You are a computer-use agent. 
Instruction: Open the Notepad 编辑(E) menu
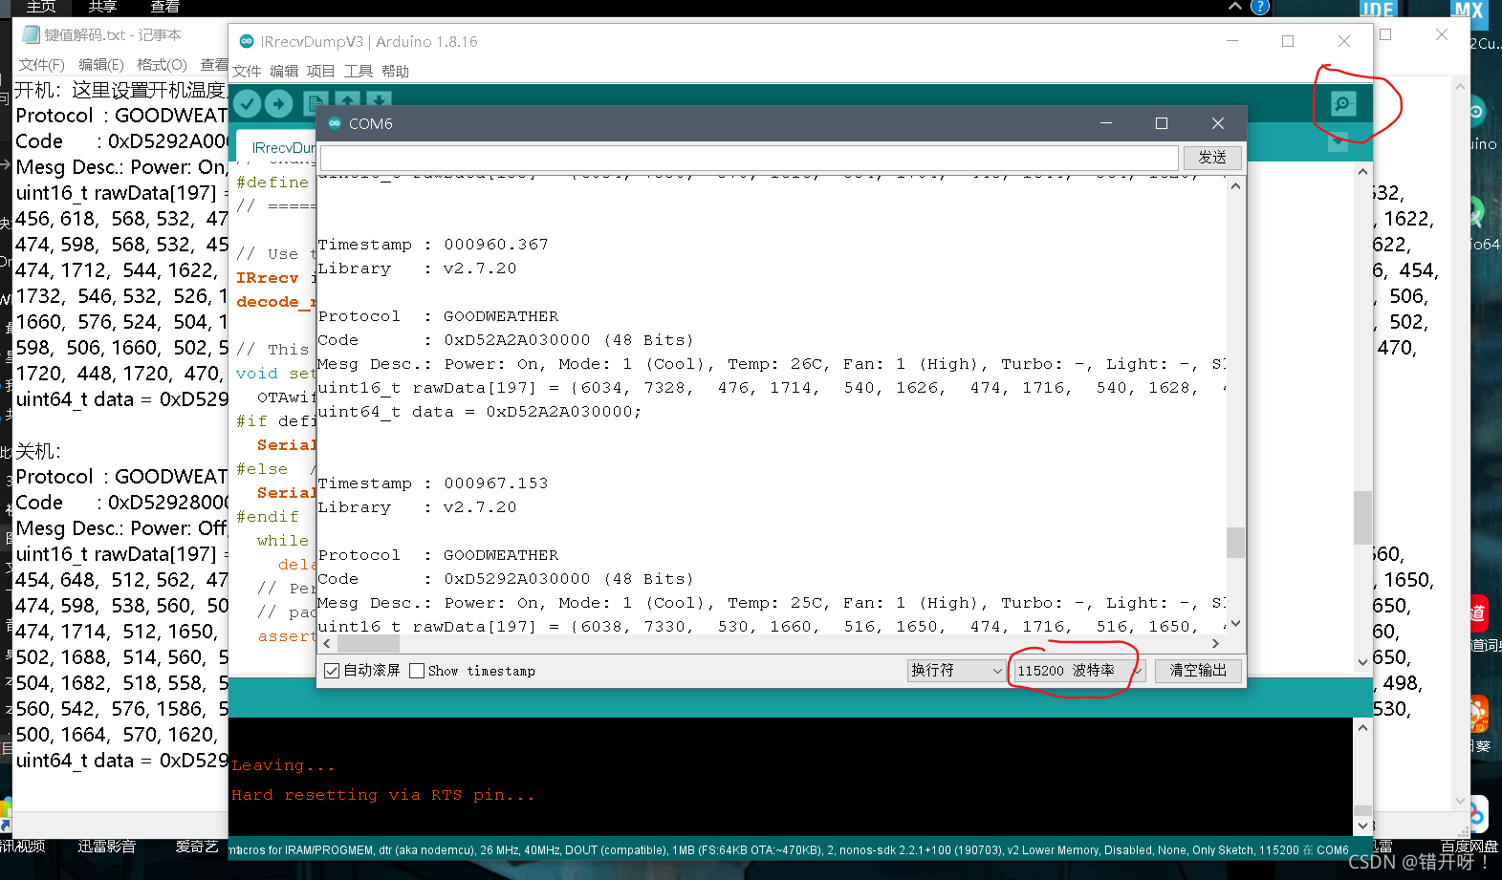pyautogui.click(x=101, y=64)
